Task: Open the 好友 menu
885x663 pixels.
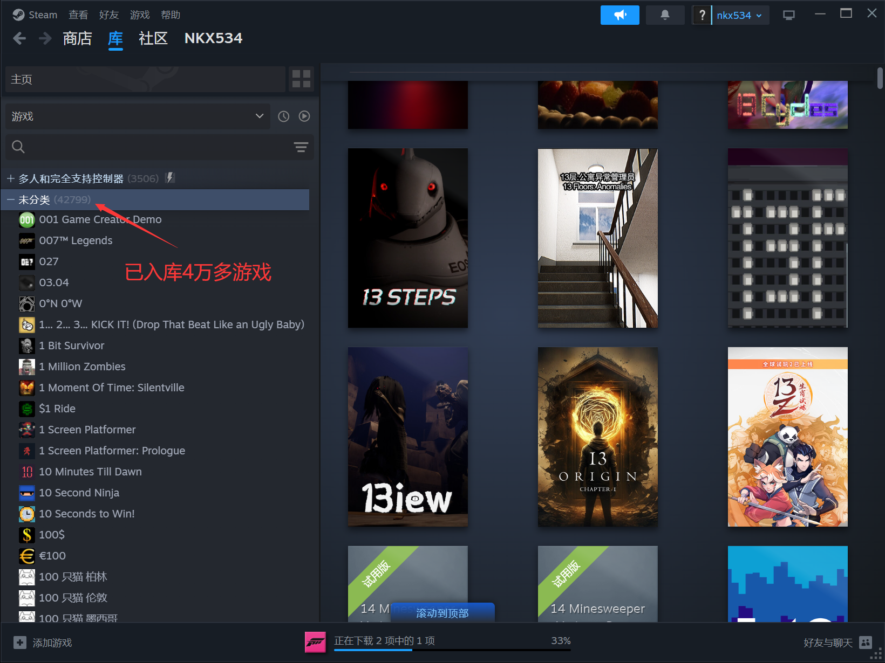Action: pos(109,15)
